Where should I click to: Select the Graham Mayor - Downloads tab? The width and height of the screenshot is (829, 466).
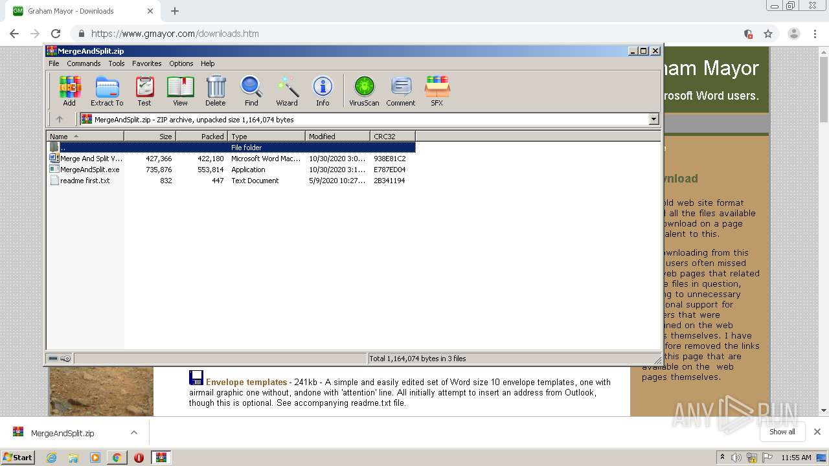[81, 11]
